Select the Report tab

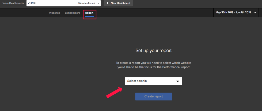pos(89,13)
